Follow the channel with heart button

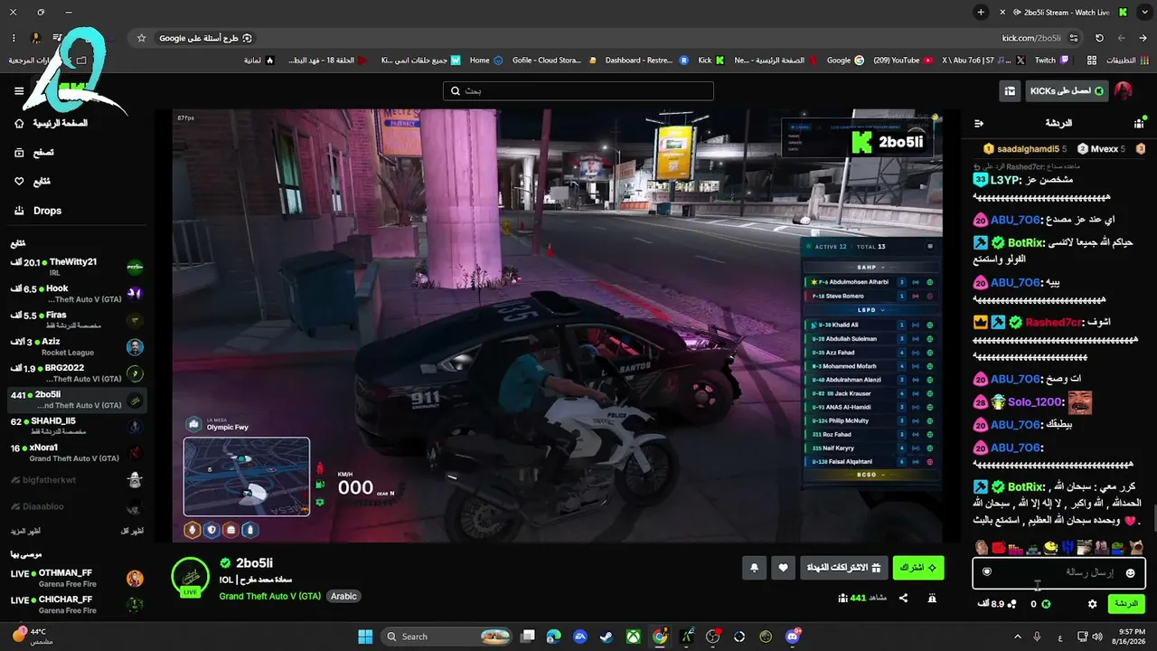tap(784, 568)
